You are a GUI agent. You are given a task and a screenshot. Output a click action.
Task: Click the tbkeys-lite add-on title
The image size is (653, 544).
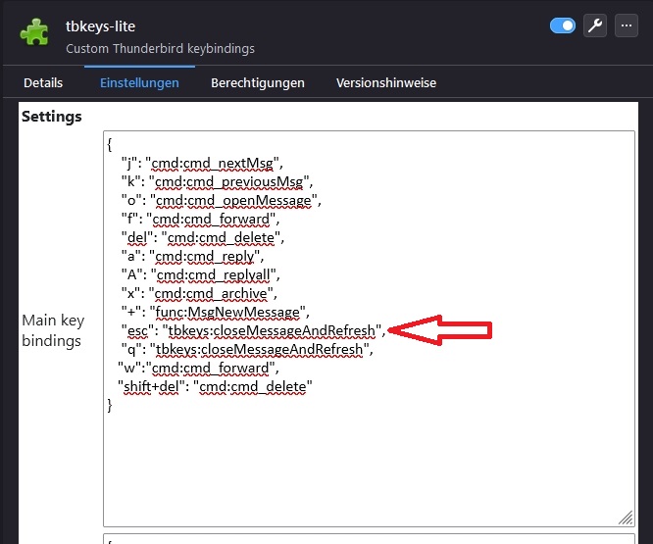[102, 25]
